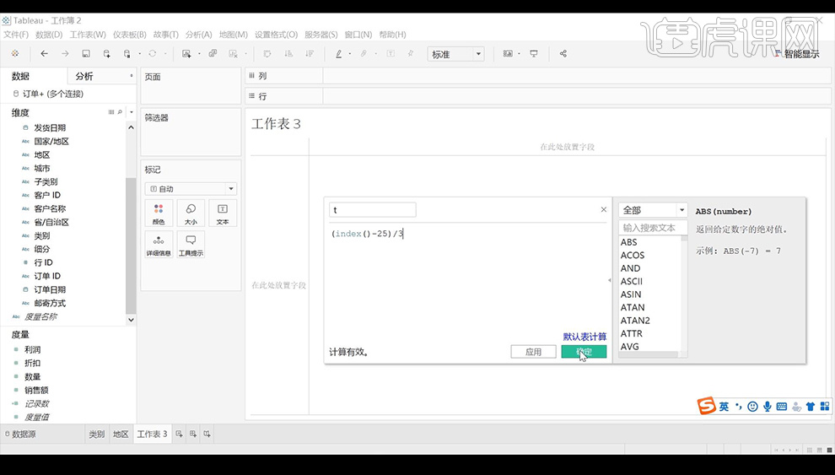Click the new worksheet toolbar icon

coord(186,54)
